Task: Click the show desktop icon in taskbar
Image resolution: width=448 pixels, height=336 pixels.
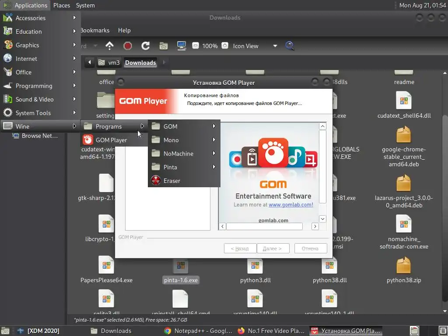Action: pos(5,331)
